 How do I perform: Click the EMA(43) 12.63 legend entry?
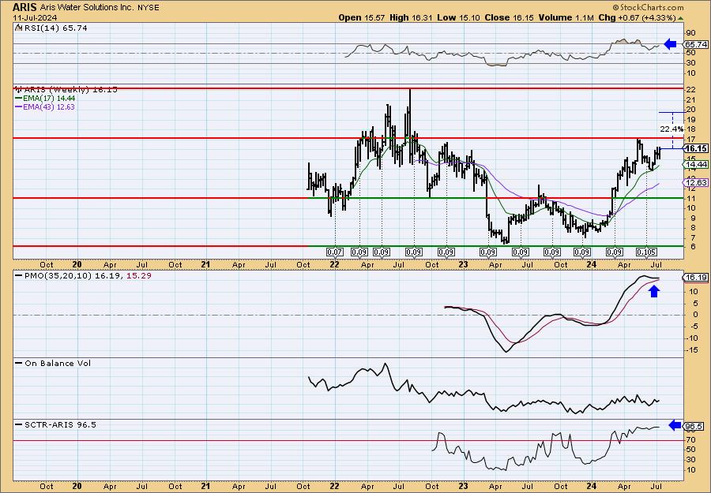(45, 107)
